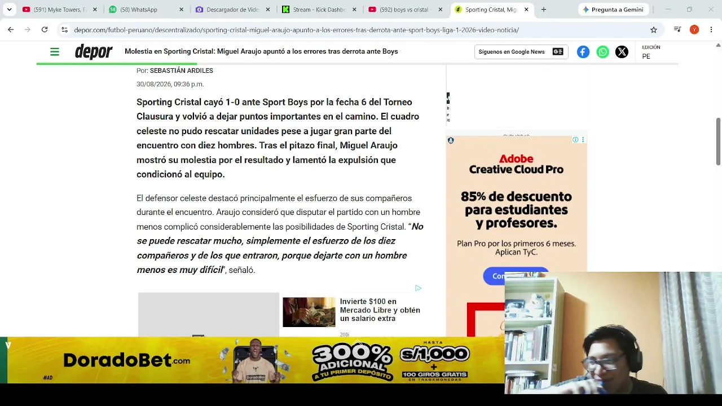View site information icon in address bar
Image resolution: width=722 pixels, height=406 pixels.
pyautogui.click(x=65, y=30)
